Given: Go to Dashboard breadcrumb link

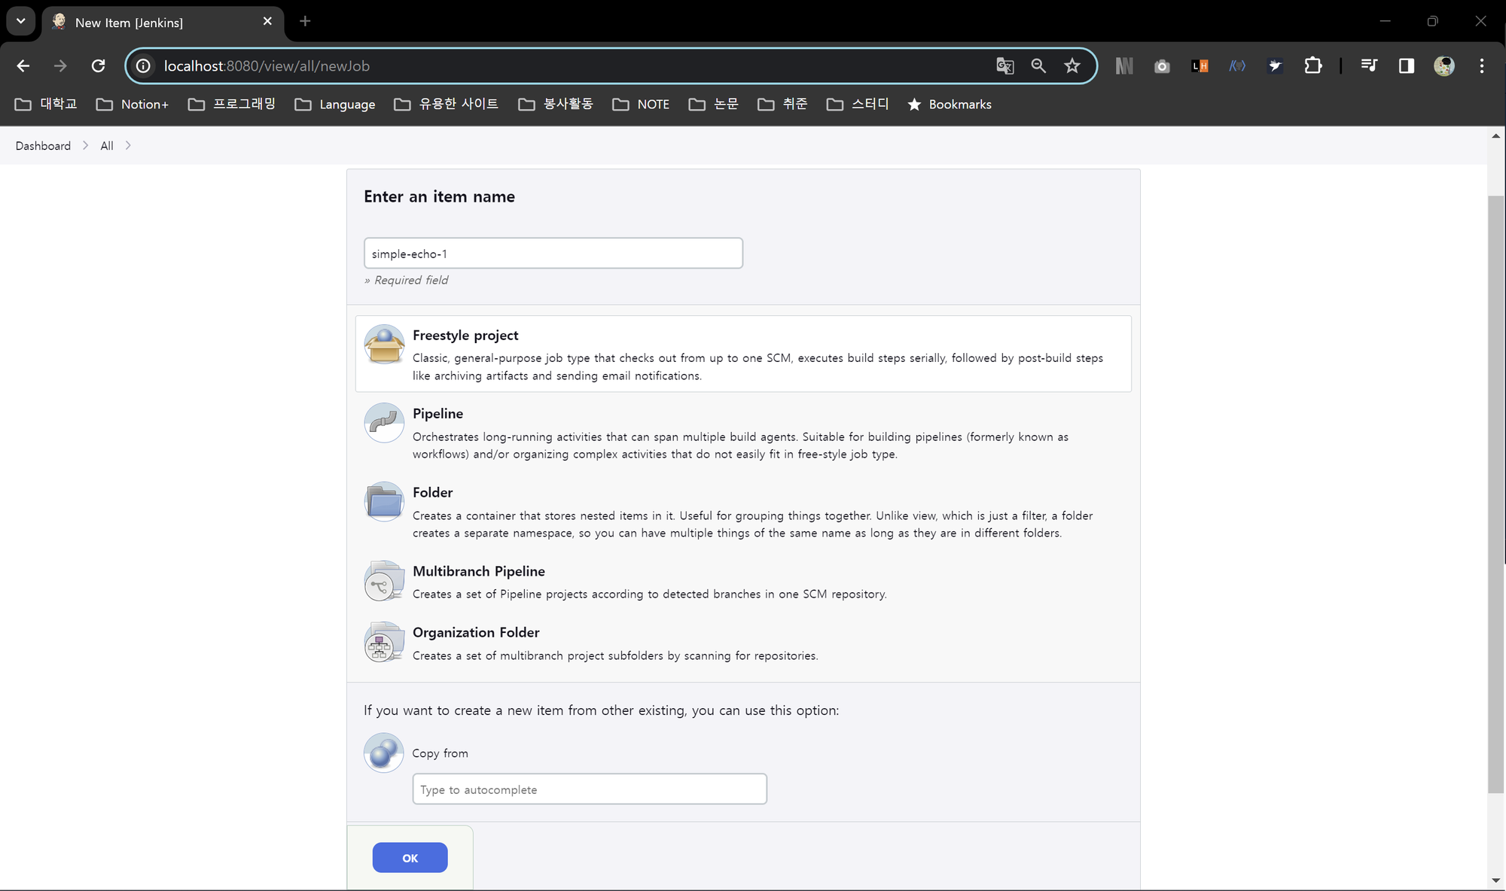Looking at the screenshot, I should (x=43, y=145).
